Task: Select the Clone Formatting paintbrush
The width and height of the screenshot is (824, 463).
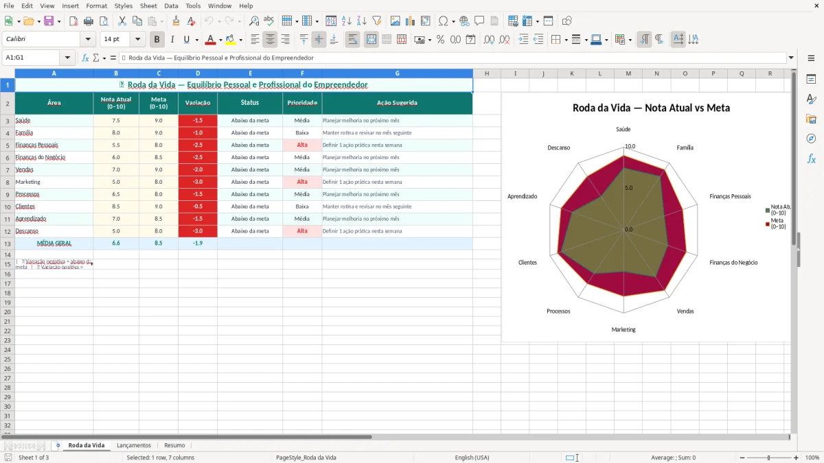Action: [x=176, y=21]
